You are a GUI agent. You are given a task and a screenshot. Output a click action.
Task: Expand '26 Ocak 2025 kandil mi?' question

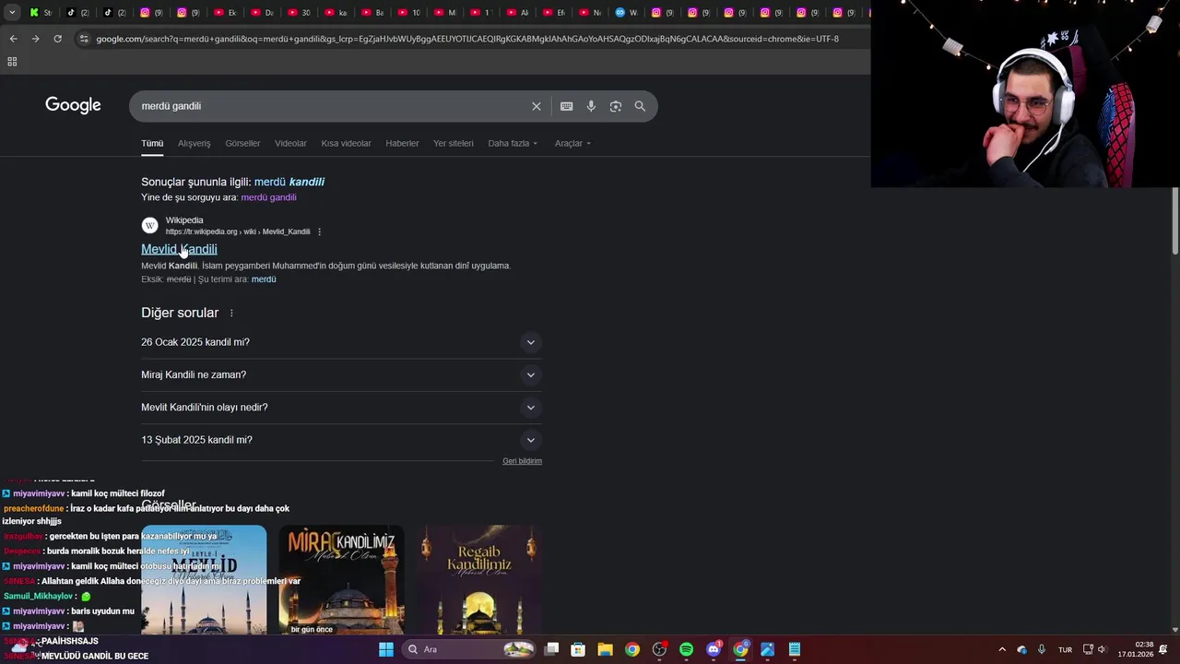tap(341, 342)
